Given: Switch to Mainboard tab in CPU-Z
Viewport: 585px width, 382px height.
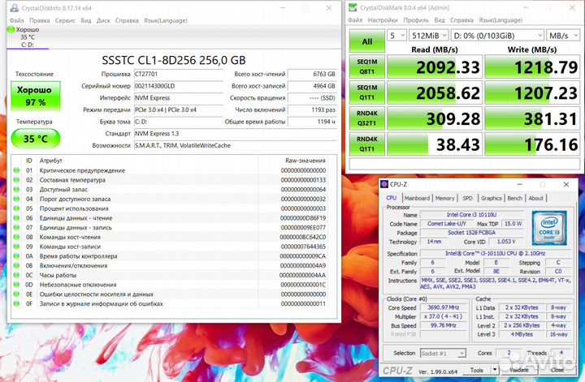Looking at the screenshot, I should click(417, 198).
